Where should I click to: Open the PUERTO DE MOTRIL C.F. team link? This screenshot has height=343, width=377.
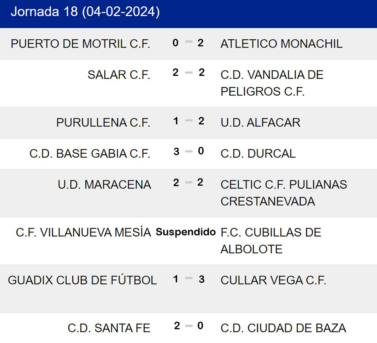(x=80, y=44)
